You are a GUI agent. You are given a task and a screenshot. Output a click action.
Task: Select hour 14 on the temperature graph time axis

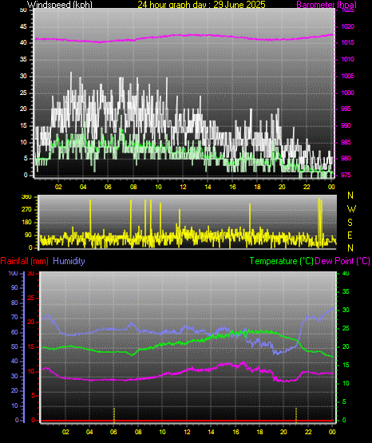coord(211,432)
